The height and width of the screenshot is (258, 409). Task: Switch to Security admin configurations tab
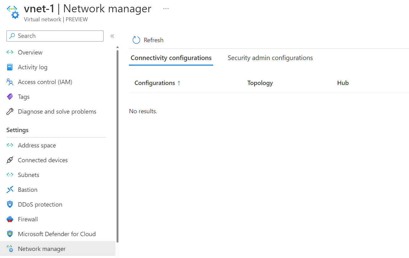pos(270,58)
